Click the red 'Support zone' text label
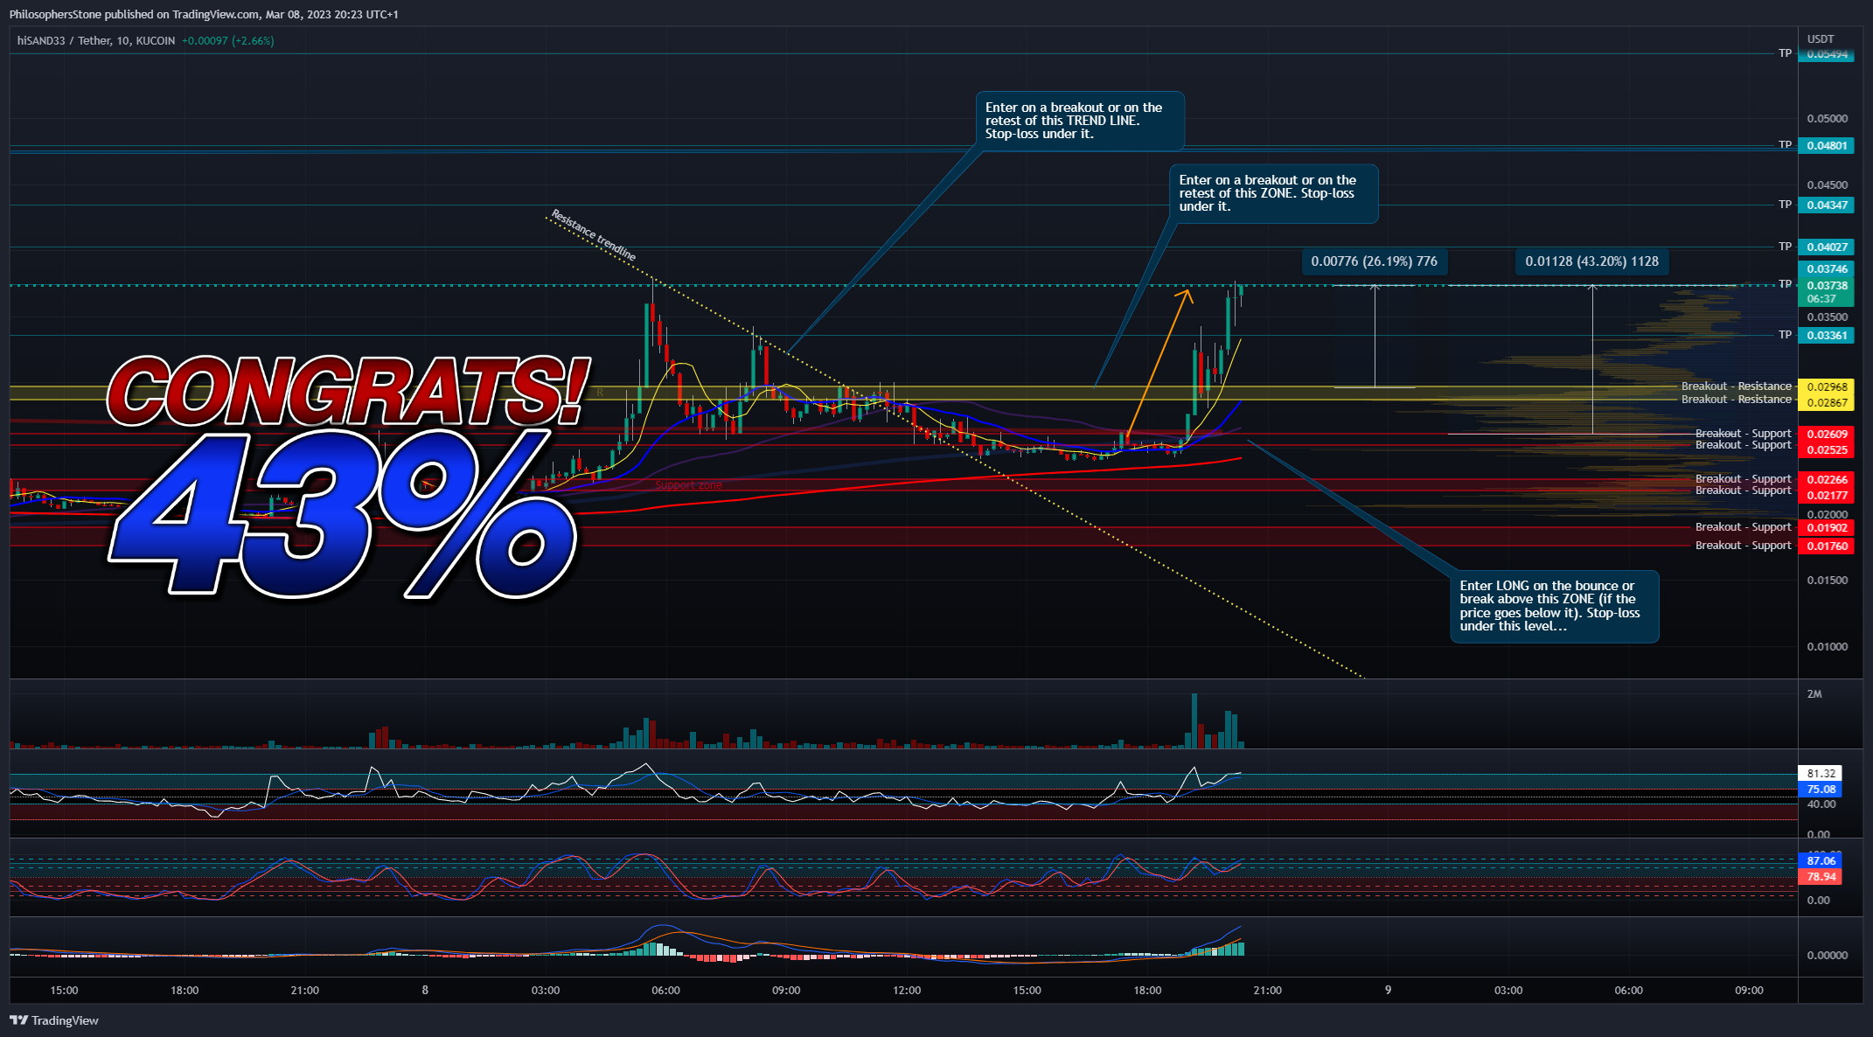 click(689, 485)
